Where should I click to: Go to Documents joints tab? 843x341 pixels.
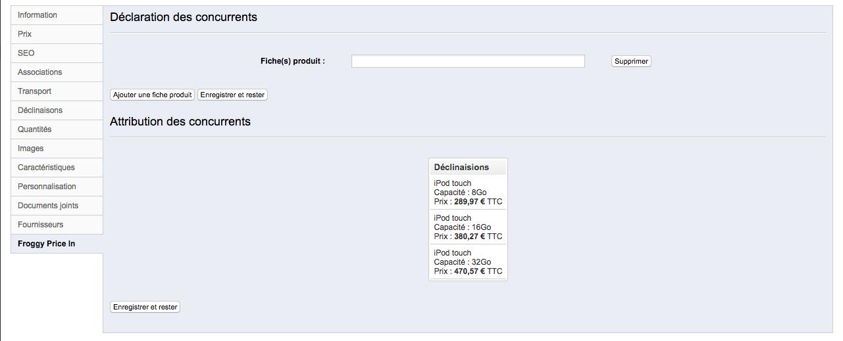(57, 206)
